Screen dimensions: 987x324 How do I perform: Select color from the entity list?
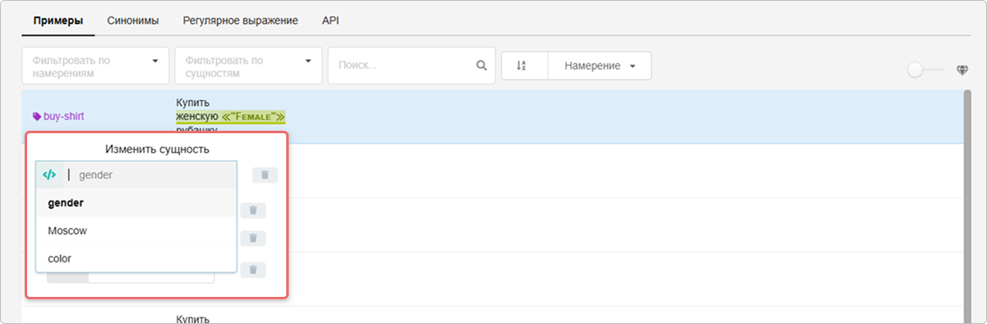click(x=137, y=258)
